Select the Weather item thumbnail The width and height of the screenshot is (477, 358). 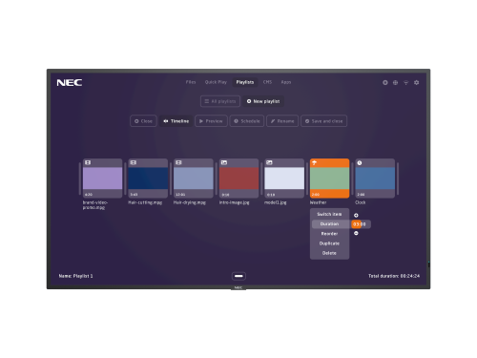click(x=329, y=179)
